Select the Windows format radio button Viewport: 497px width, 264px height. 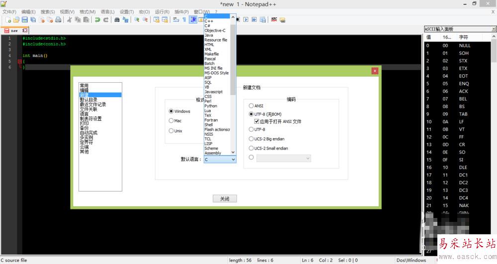171,111
